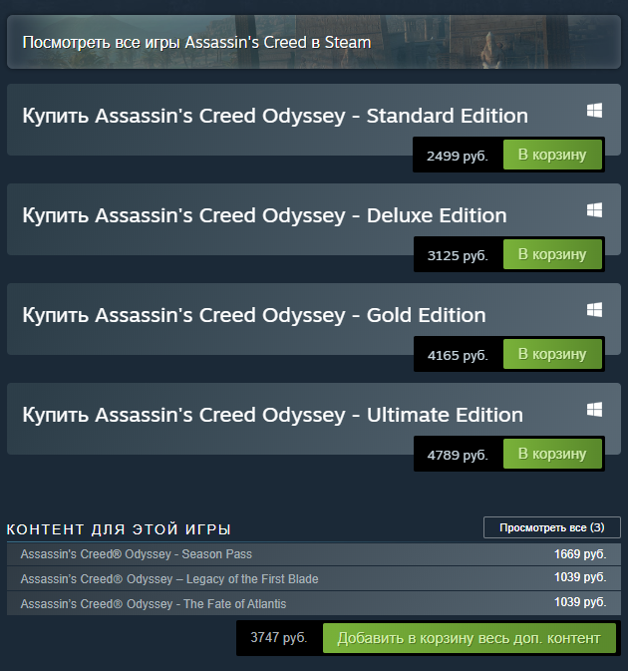
Task: Click Windows icon on Deluxe Edition row
Action: [594, 210]
